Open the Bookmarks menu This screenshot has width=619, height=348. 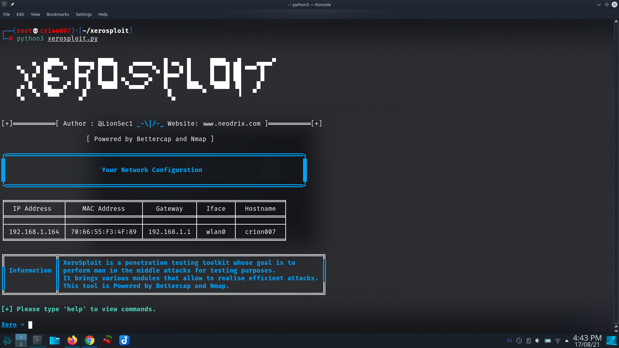[58, 14]
